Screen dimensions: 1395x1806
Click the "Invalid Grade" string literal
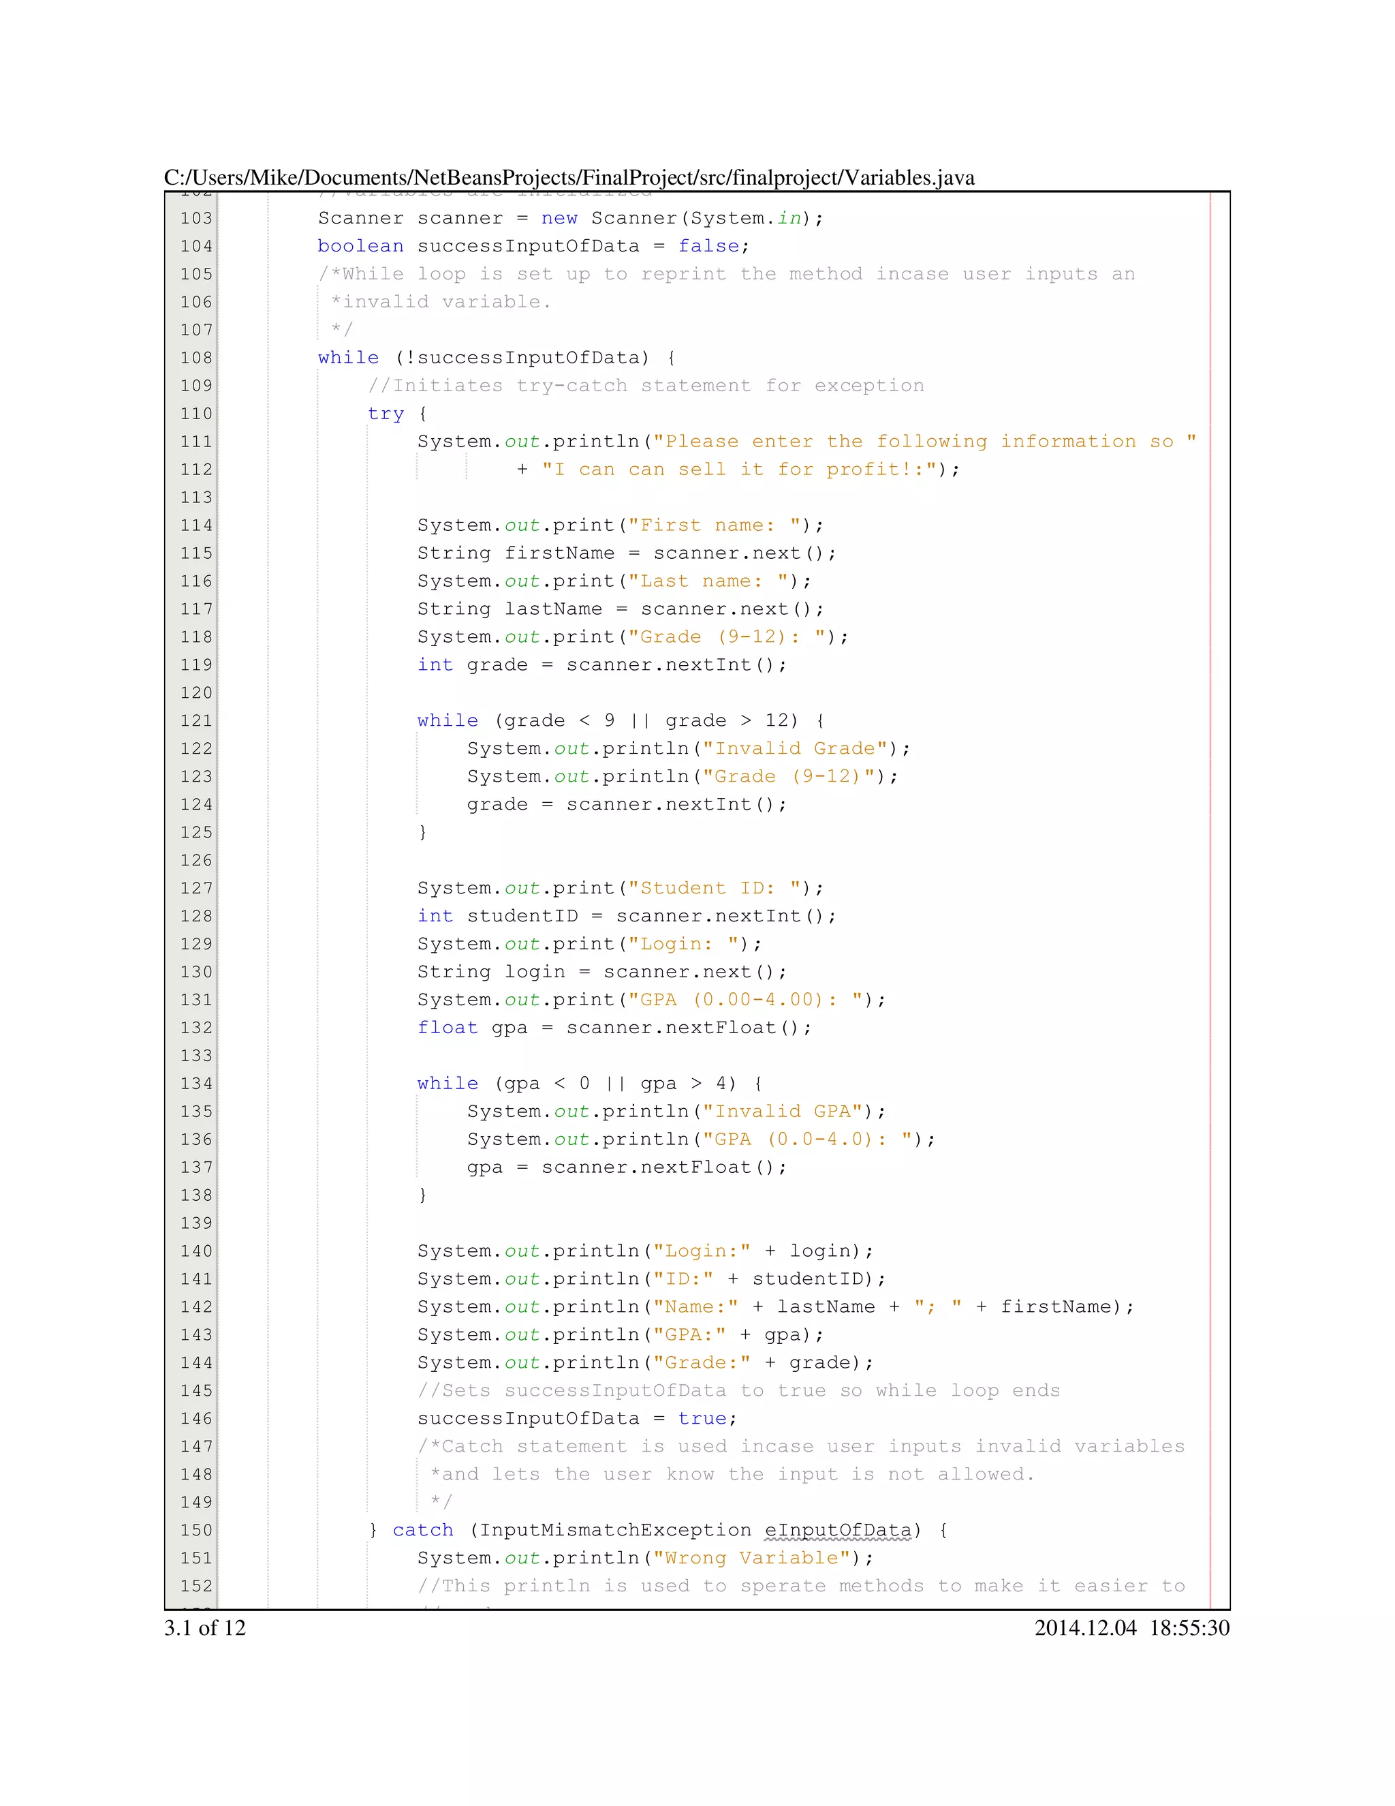pos(795,748)
